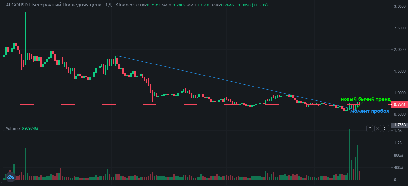Delete the Volume pane with X

[x=378, y=129]
